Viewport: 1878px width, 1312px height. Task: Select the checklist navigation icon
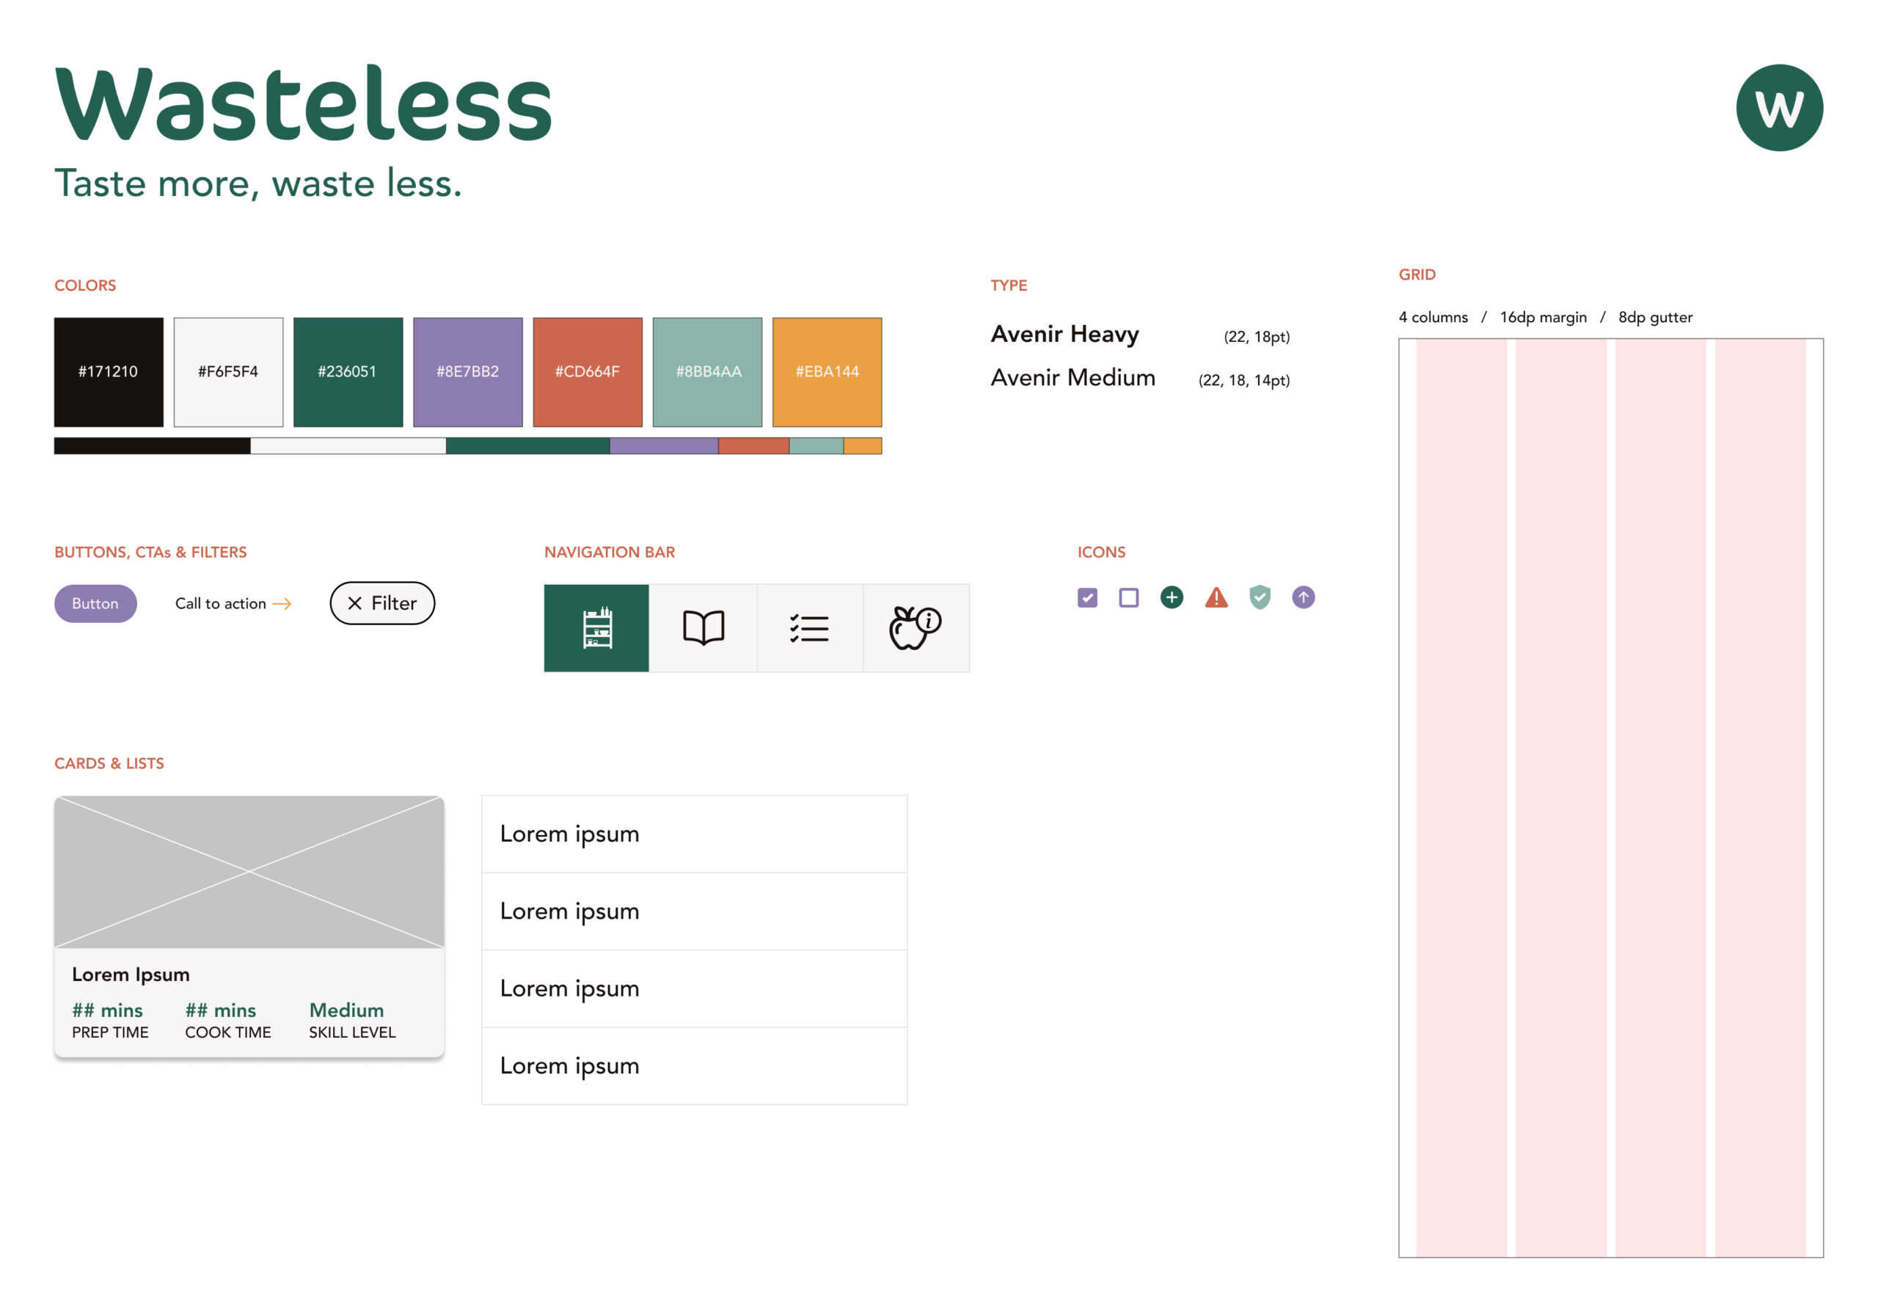click(810, 628)
